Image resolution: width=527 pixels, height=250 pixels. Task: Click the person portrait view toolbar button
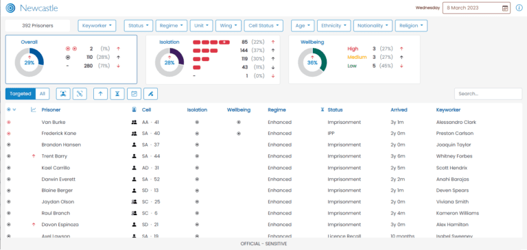coord(63,94)
